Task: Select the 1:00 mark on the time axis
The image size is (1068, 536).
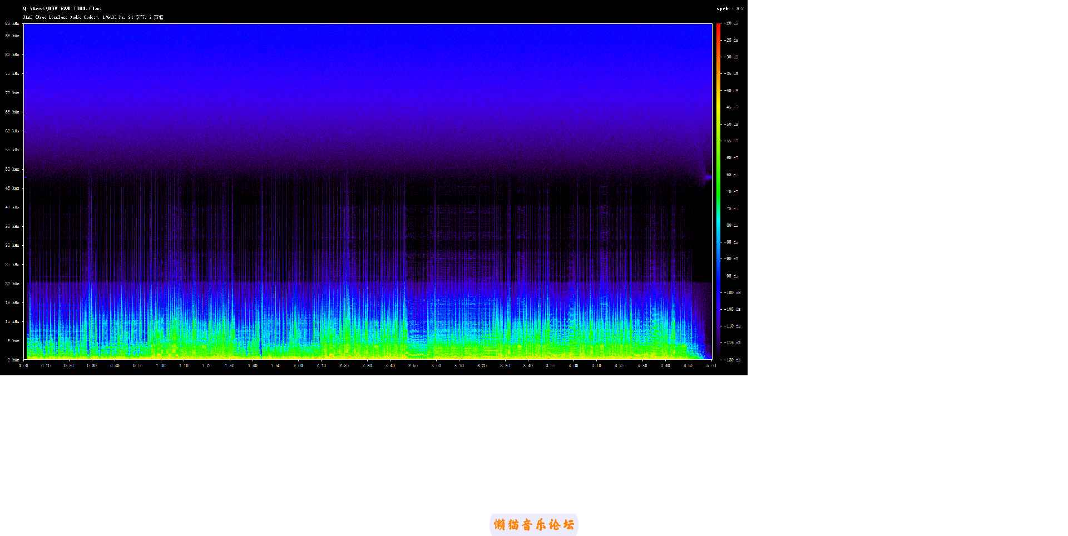Action: [x=161, y=365]
